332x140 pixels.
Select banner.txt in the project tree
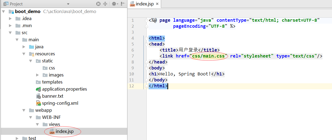(x=53, y=96)
